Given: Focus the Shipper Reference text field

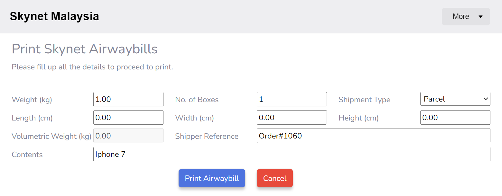Looking at the screenshot, I should [373, 136].
